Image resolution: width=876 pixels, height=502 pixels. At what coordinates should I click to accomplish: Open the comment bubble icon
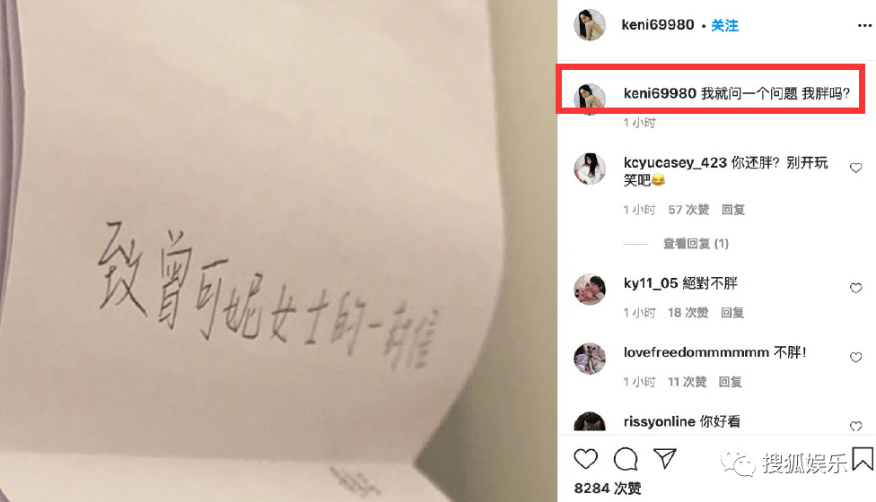coord(626,459)
